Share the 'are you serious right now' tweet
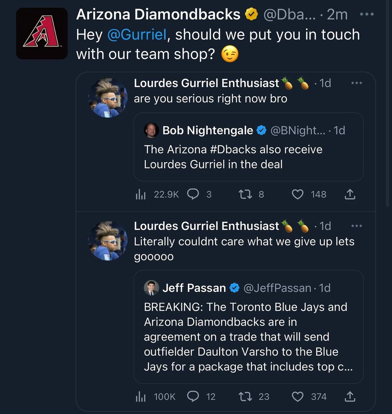Viewport: 392px width, 414px height. pyautogui.click(x=350, y=195)
